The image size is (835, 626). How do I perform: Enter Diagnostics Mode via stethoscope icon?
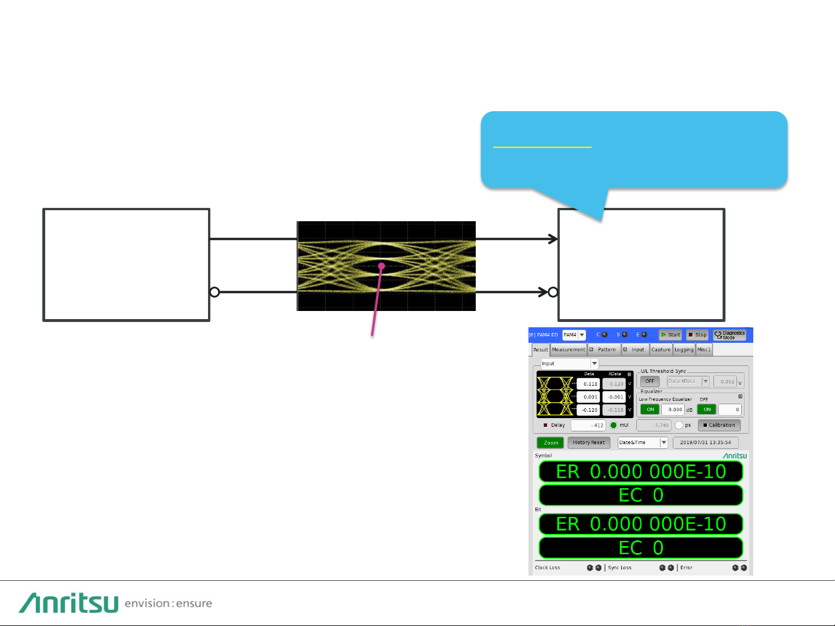(730, 335)
